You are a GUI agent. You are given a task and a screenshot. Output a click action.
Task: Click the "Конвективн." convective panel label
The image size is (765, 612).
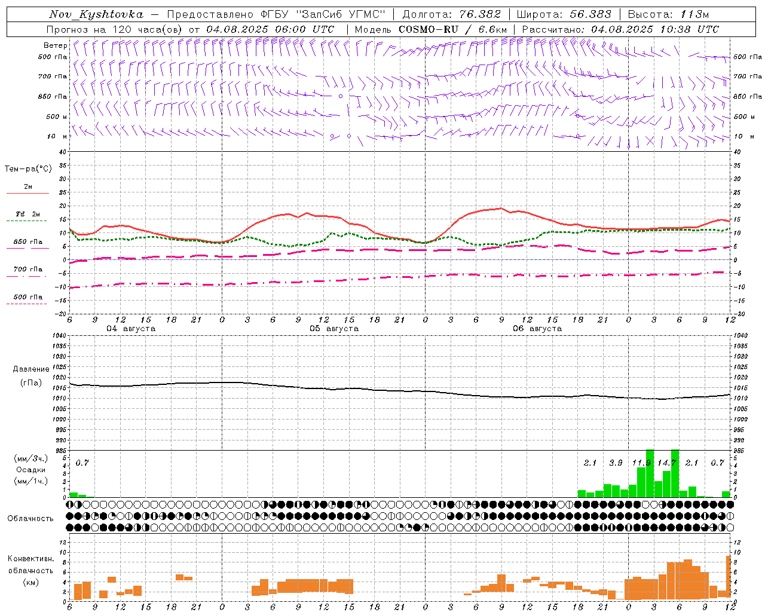pyautogui.click(x=31, y=559)
